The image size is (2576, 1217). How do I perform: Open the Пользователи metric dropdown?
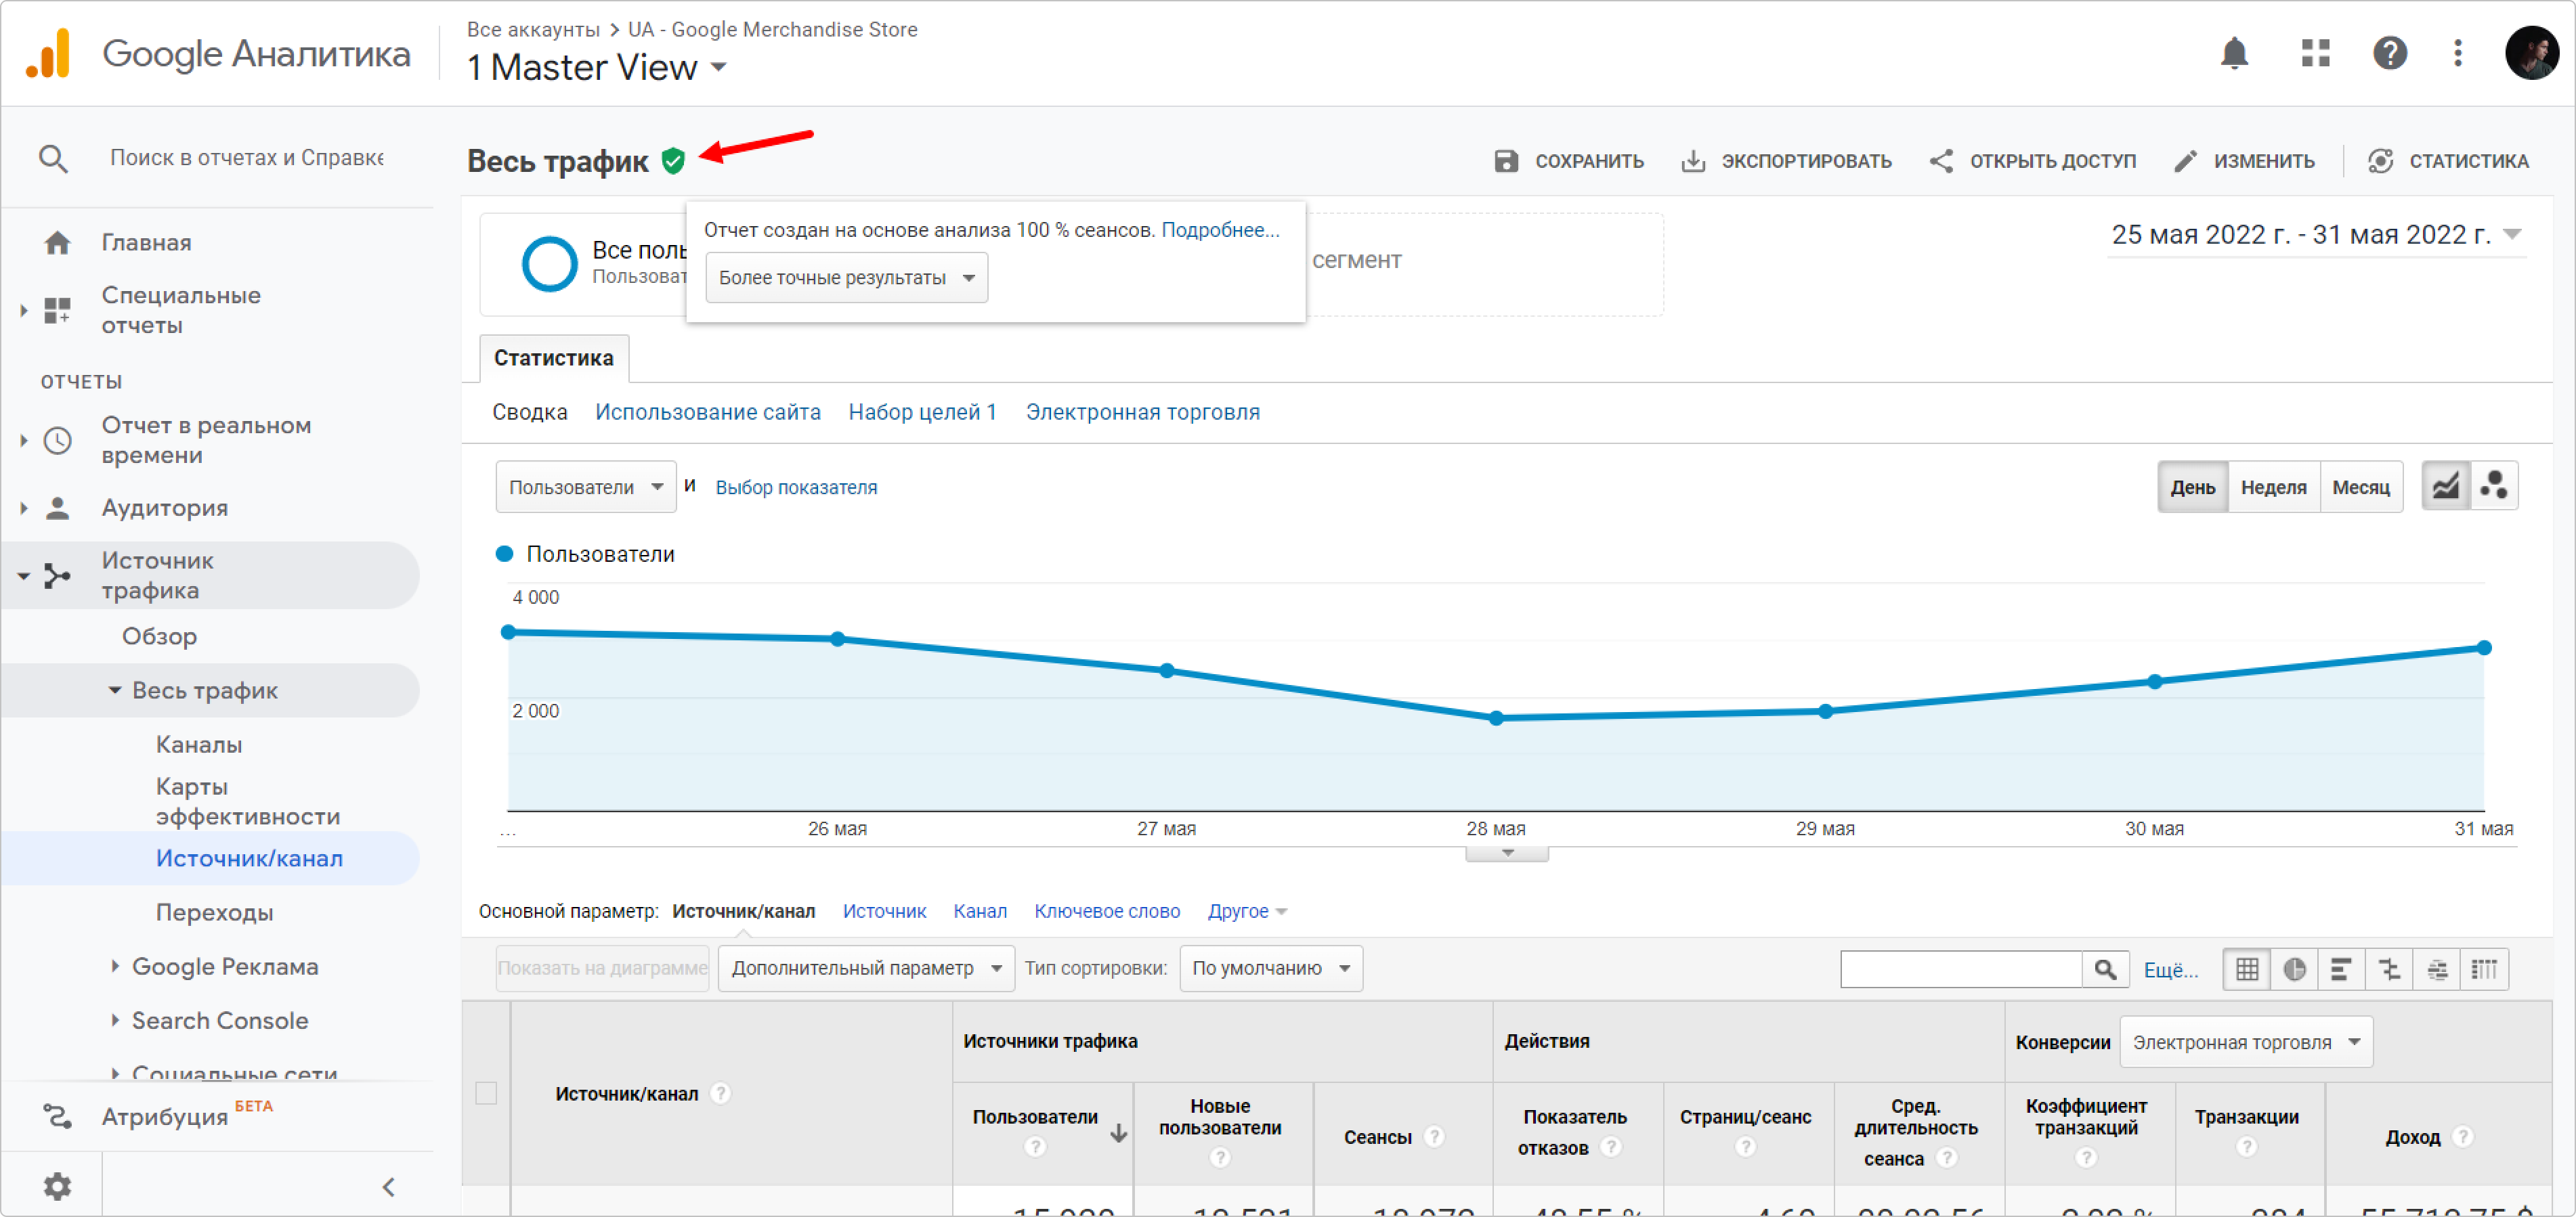click(585, 487)
